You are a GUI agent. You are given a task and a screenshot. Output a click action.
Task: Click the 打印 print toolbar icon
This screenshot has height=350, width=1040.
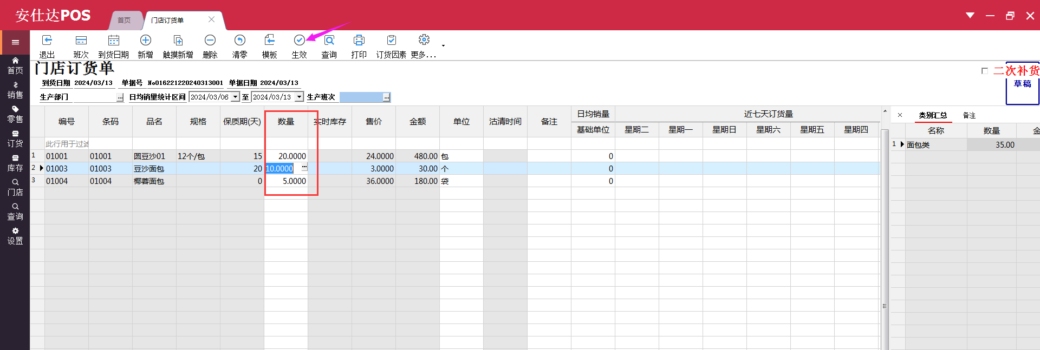tap(359, 41)
